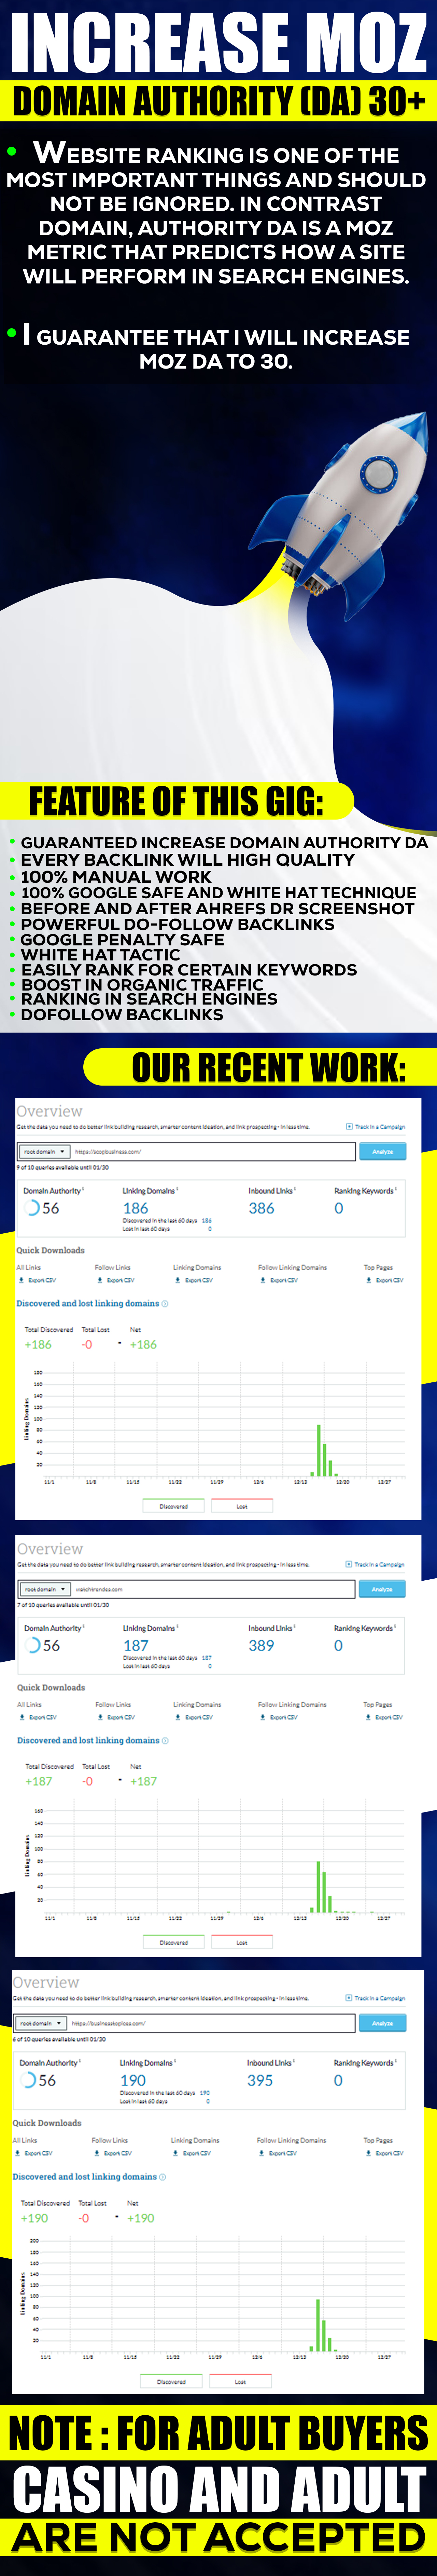
Task: Click the Total Discovered value "+190"
Action: click(34, 2218)
